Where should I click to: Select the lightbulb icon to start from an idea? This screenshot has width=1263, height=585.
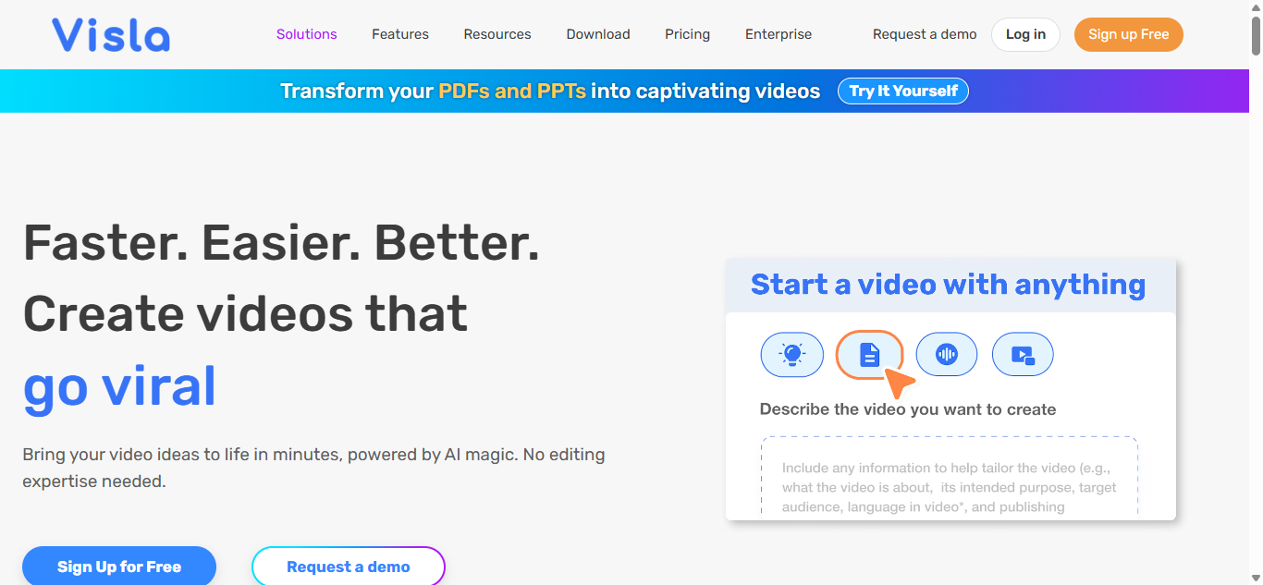[x=791, y=354]
